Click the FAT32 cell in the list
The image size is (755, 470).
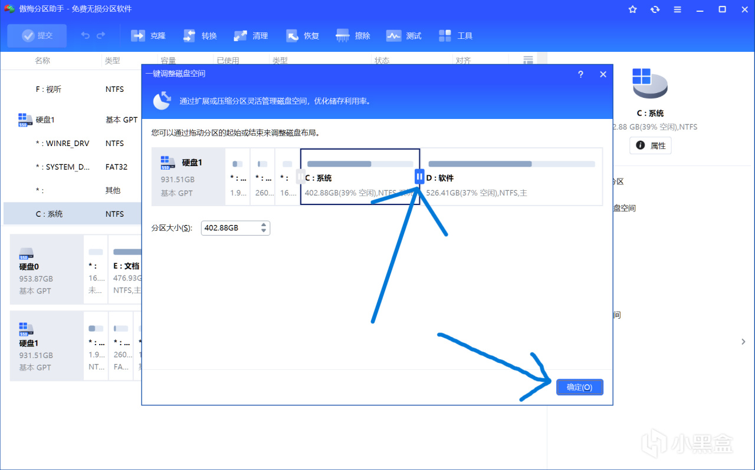coord(116,167)
